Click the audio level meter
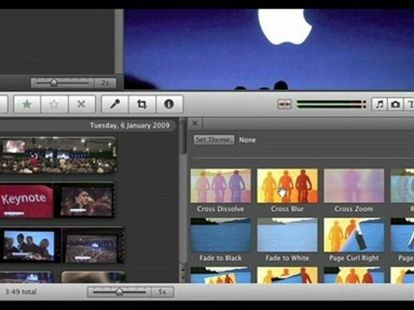The image size is (414, 310). (x=331, y=104)
